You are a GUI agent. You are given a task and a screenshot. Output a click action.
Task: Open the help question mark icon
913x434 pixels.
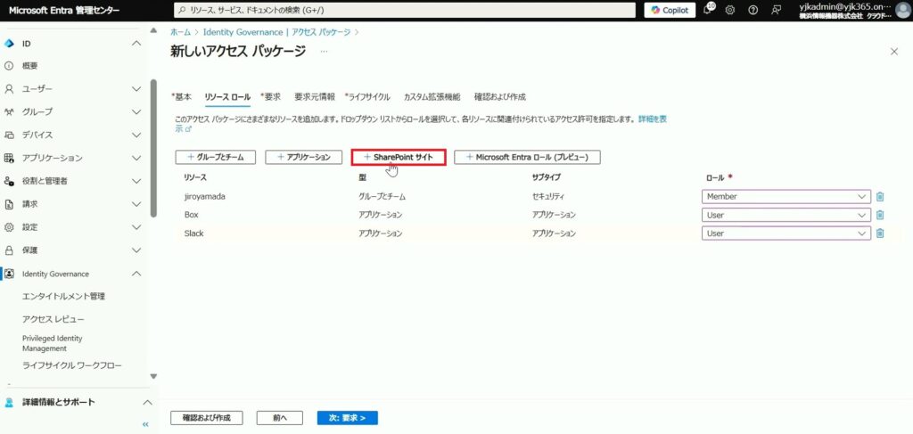pos(753,10)
